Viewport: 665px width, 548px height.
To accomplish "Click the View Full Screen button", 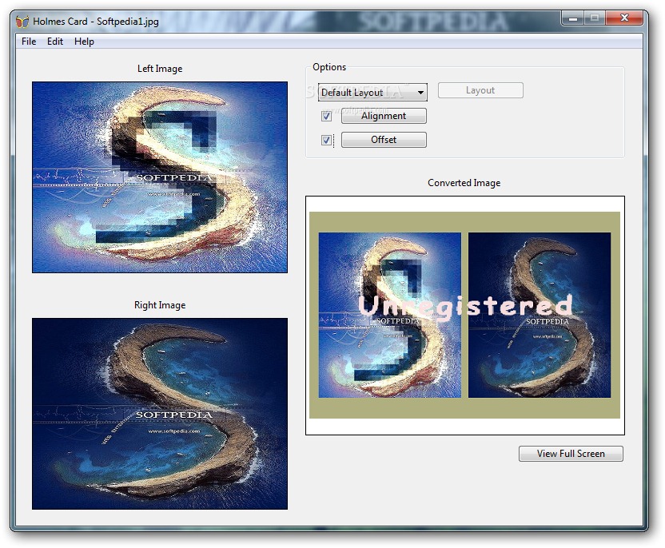I will [x=571, y=454].
